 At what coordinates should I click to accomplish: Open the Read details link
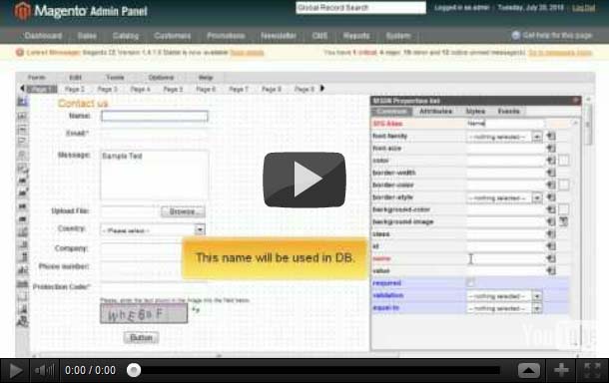[x=247, y=53]
